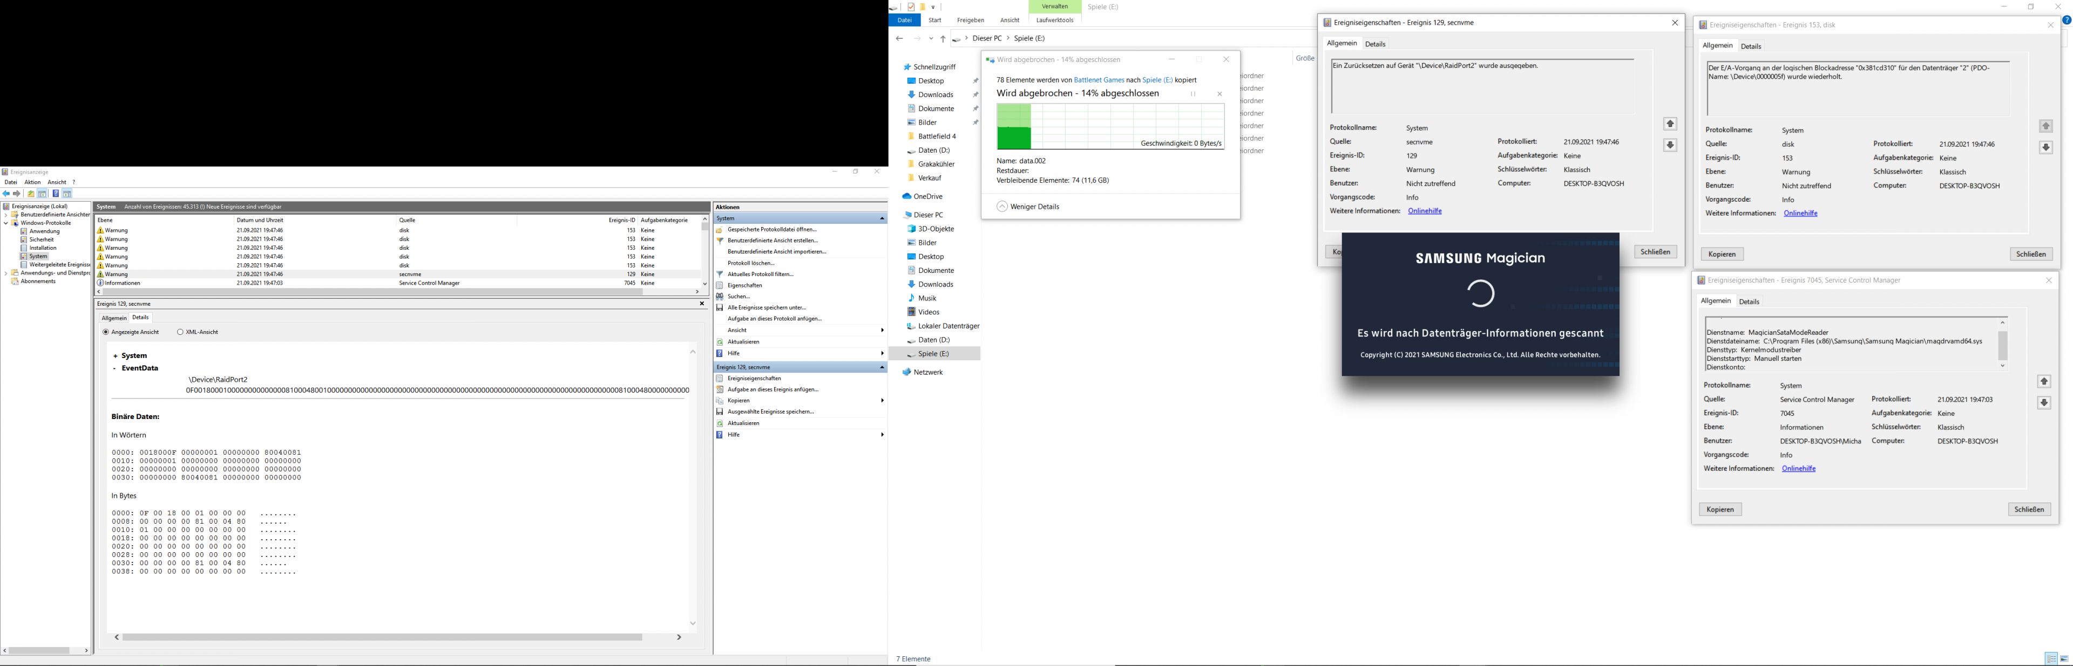Switch to Details tab in Ereignis 7045 dialog

[x=1749, y=301]
